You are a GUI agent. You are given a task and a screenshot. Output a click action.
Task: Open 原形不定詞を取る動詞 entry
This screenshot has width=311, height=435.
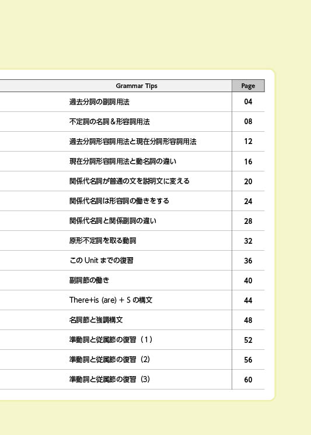pos(103,240)
